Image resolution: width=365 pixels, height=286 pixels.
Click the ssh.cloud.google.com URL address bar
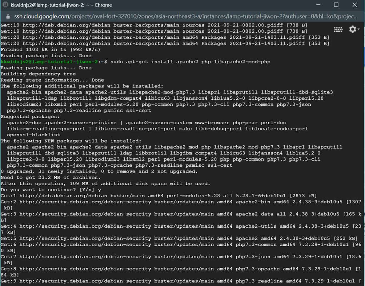[186, 16]
